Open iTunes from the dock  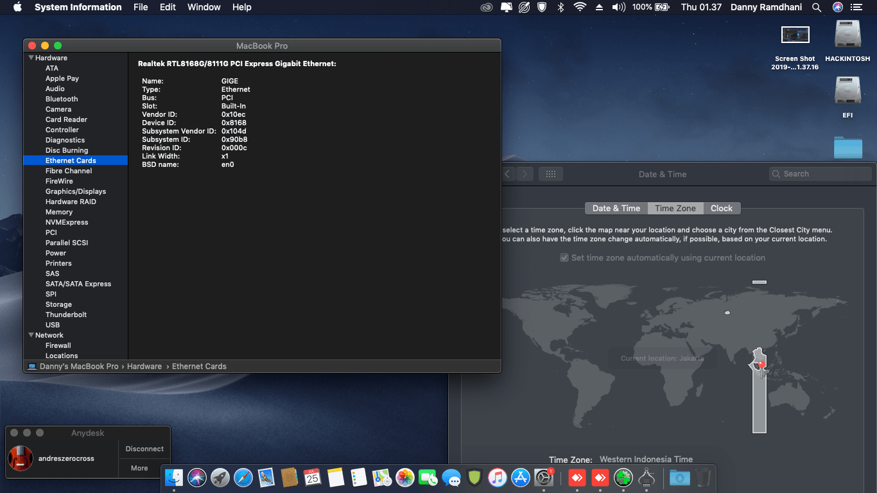click(498, 478)
